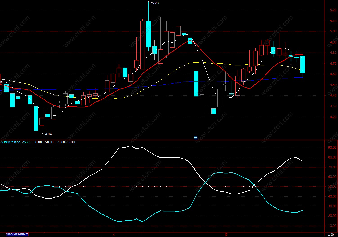This screenshot has height=237, width=338.
Task: Click month marker 5 on the time axis
Action: click(x=226, y=235)
